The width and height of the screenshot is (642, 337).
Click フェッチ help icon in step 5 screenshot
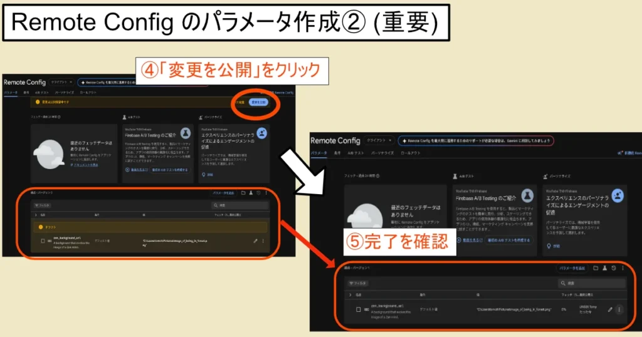[377, 176]
